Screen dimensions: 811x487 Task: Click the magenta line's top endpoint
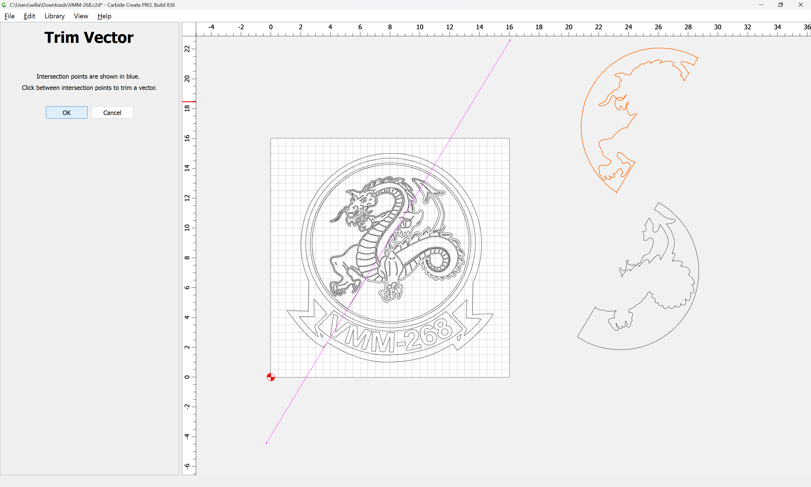point(510,40)
